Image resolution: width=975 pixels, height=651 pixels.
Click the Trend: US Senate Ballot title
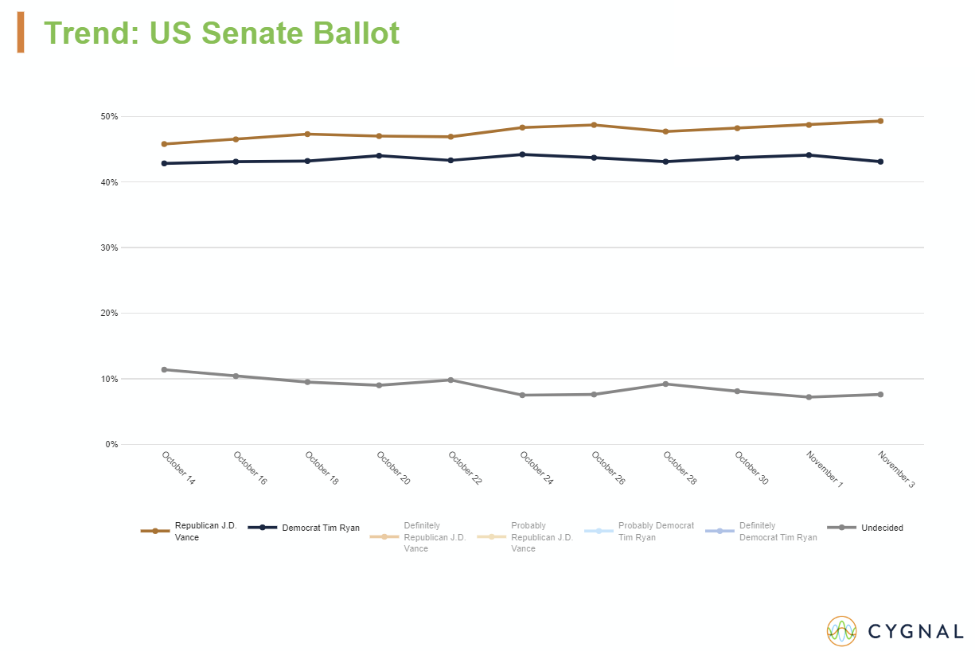click(x=221, y=33)
